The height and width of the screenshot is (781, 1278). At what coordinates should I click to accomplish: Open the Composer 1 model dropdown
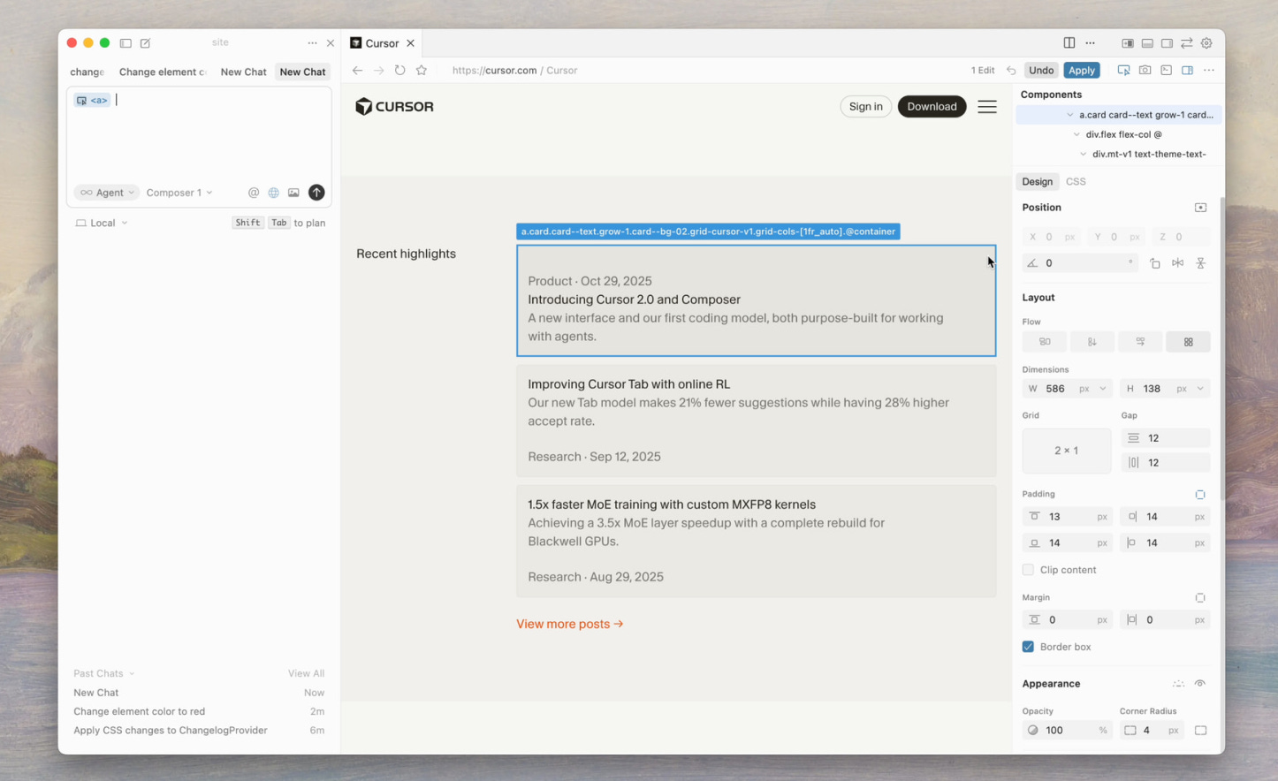179,193
